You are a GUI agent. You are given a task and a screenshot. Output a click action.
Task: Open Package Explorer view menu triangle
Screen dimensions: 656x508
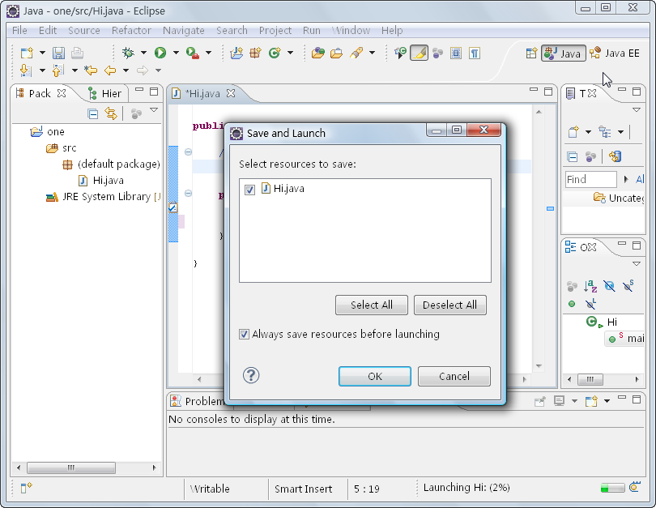pyautogui.click(x=153, y=111)
